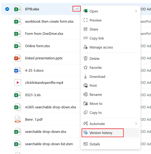Image resolution: width=151 pixels, height=154 pixels.
Task: Choose Open in the context menu
Action: (x=111, y=11)
